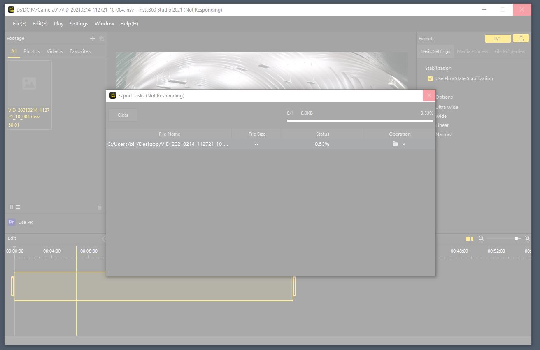Click the add footage plus icon
The height and width of the screenshot is (350, 540).
click(93, 38)
